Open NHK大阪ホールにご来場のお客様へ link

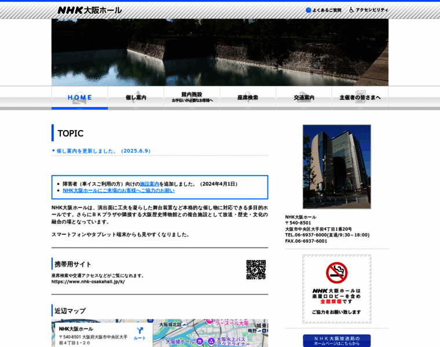point(119,190)
